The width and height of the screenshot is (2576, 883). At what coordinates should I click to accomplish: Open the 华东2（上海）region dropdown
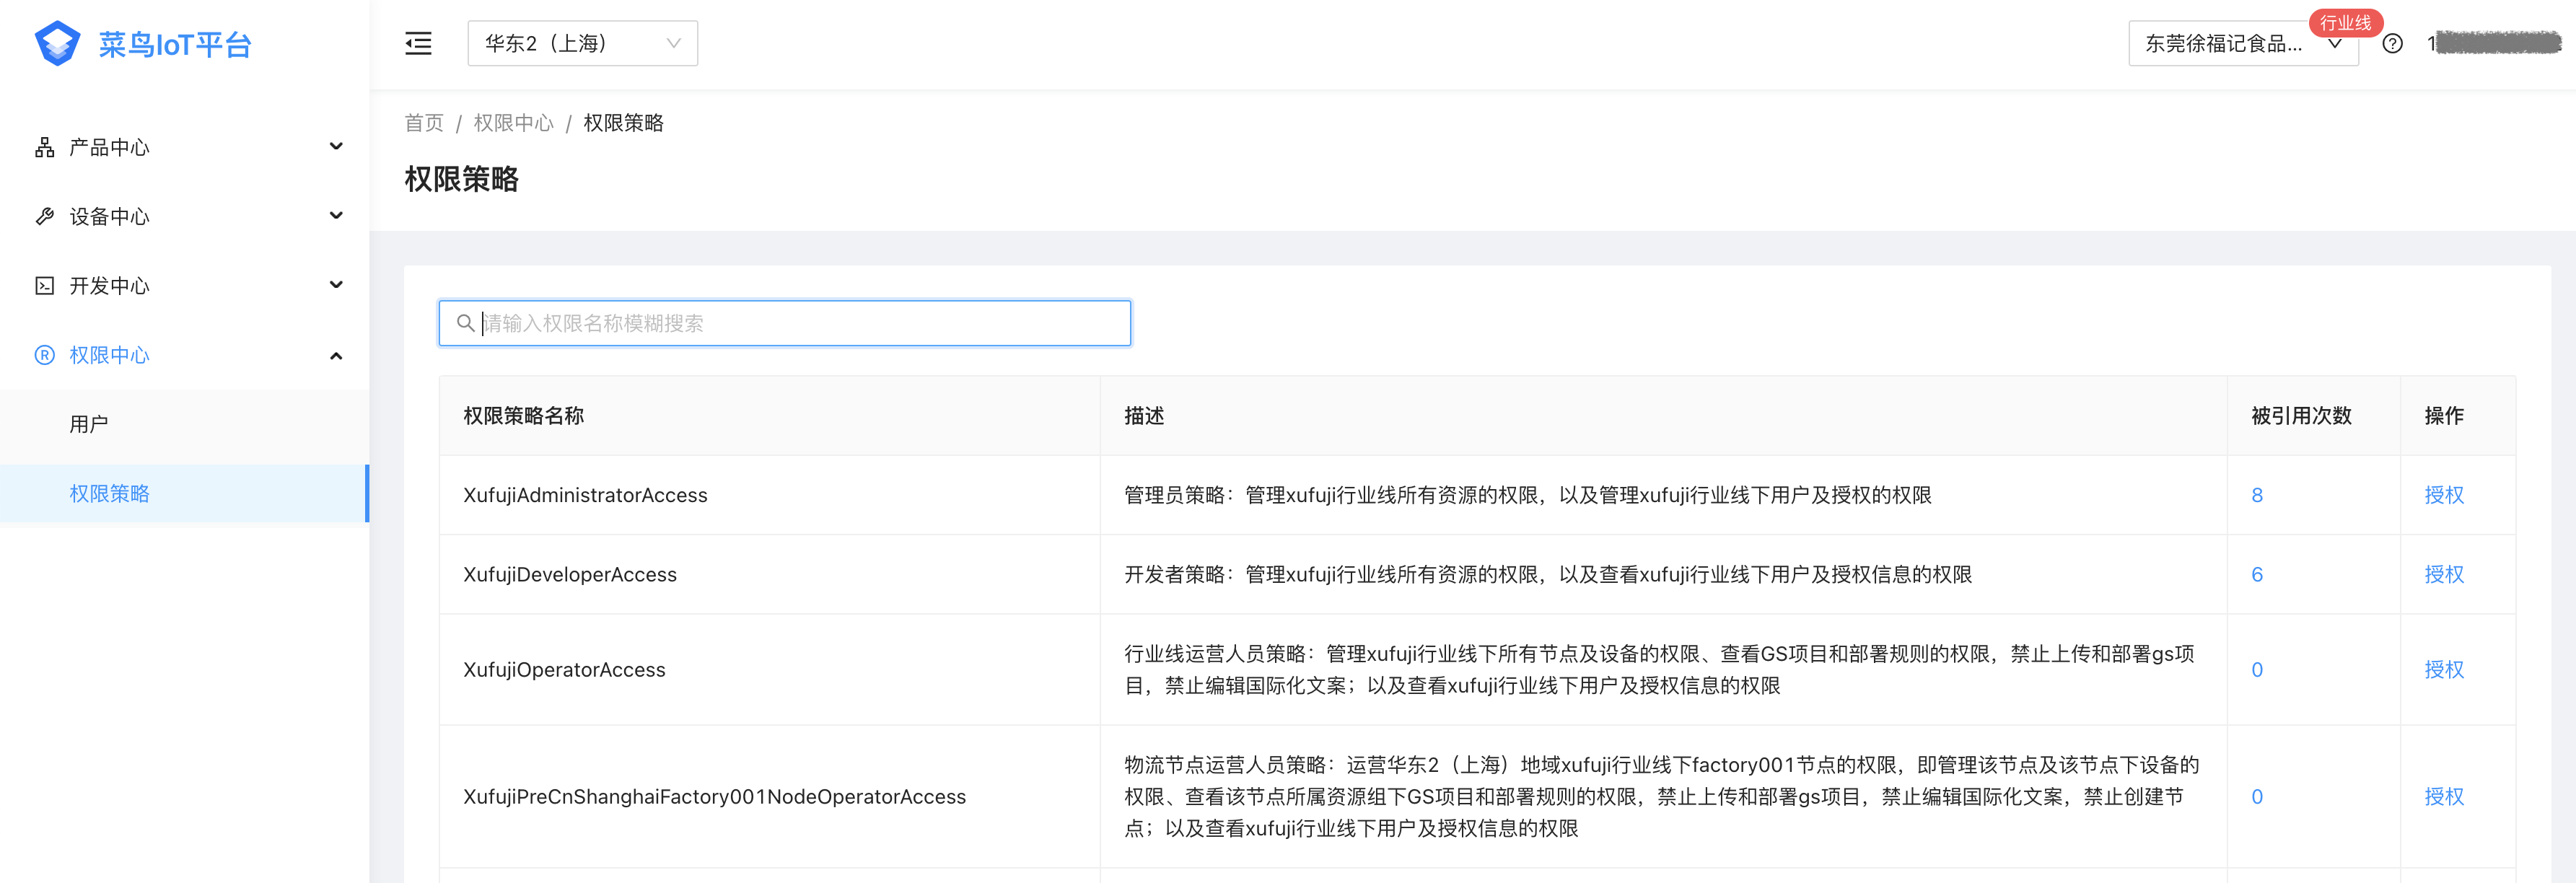582,43
